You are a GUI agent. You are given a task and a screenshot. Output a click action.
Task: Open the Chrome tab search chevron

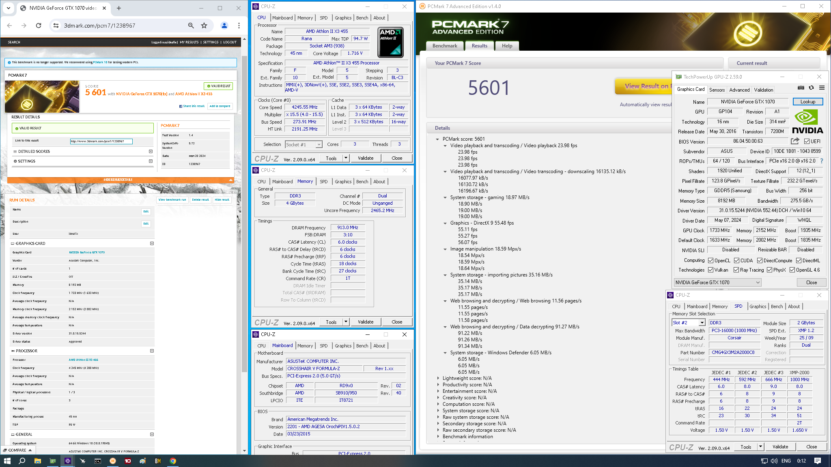click(9, 8)
